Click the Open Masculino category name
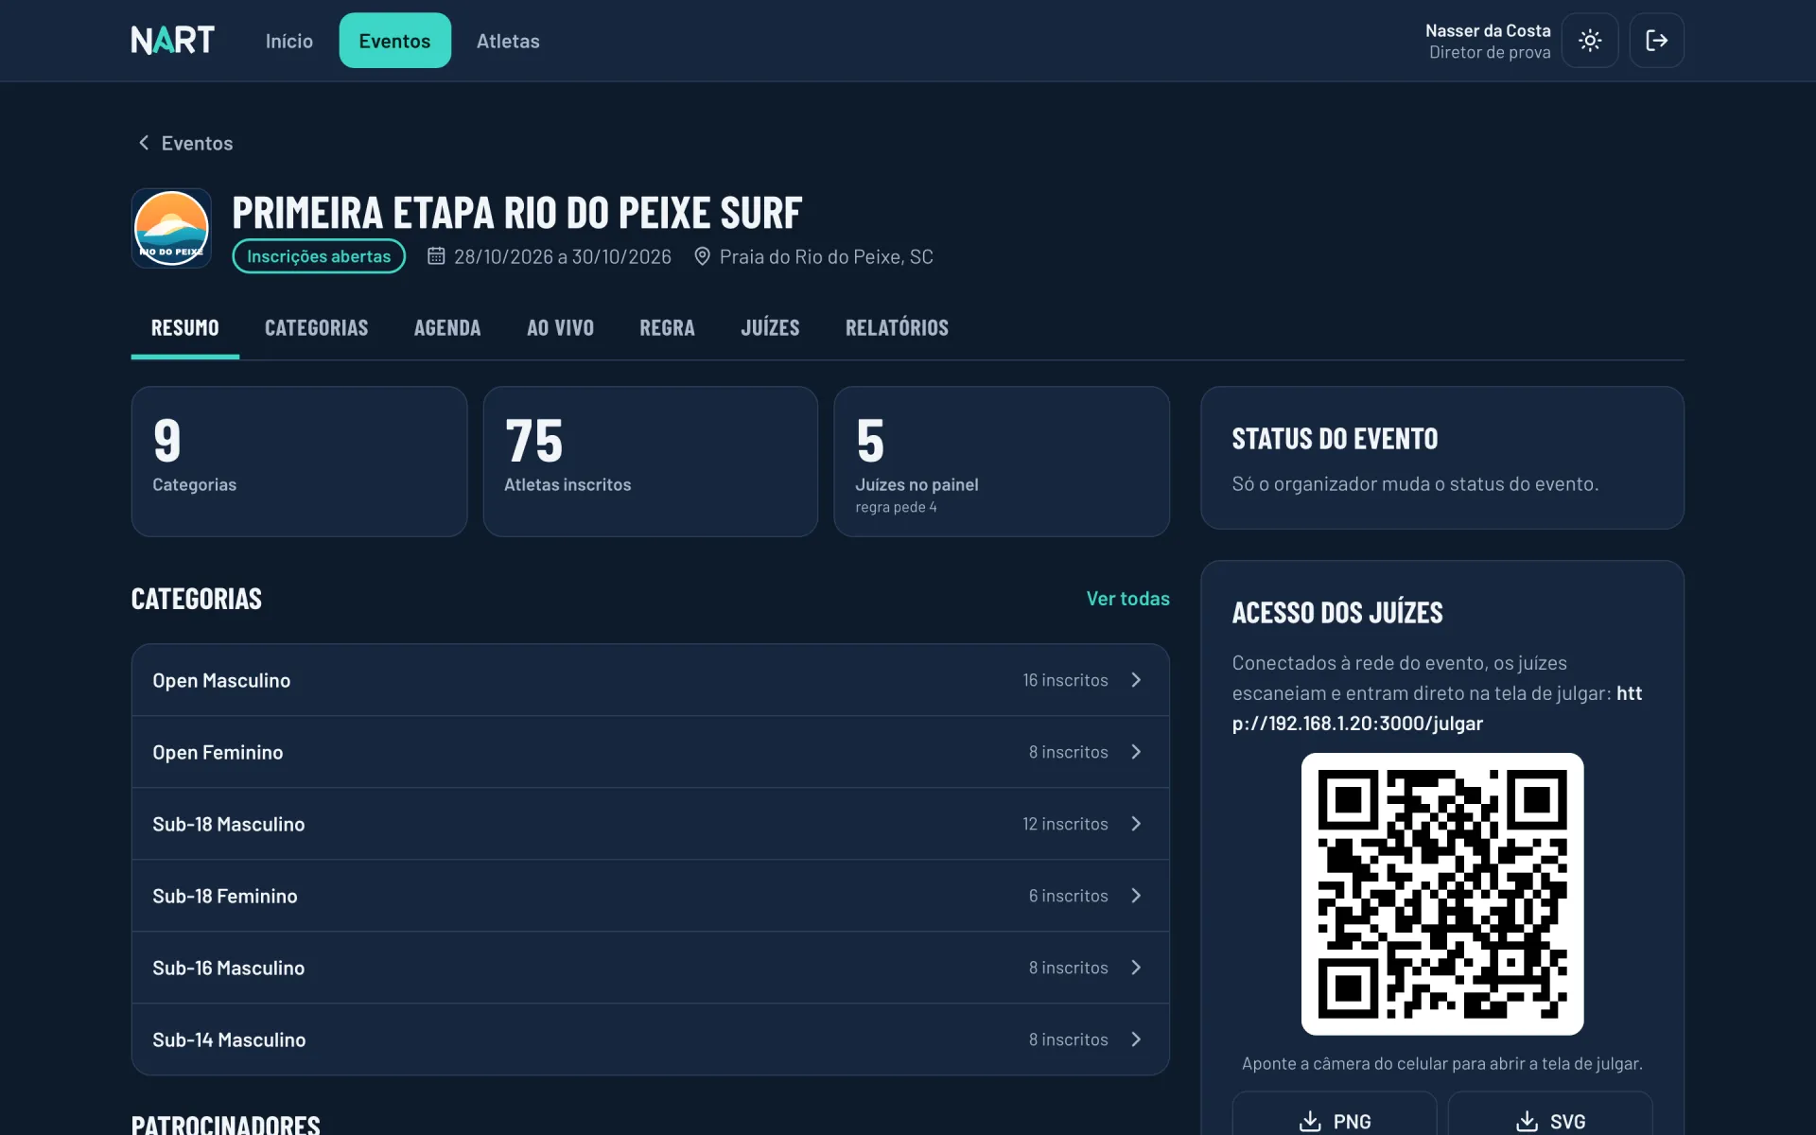 pos(221,680)
